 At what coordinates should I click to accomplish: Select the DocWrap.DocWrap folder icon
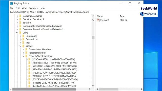[x=20, y=16]
